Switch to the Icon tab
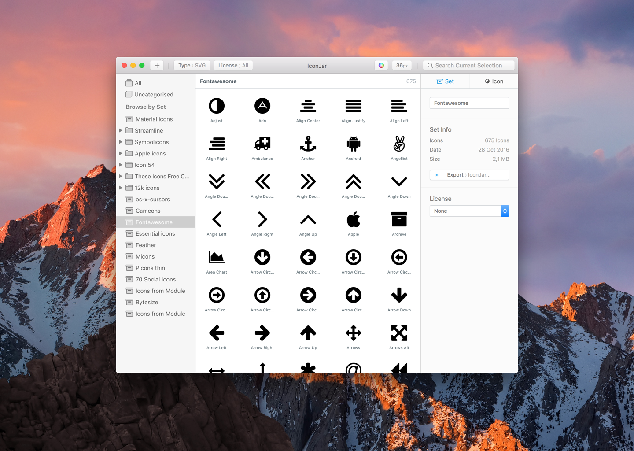 (x=494, y=81)
